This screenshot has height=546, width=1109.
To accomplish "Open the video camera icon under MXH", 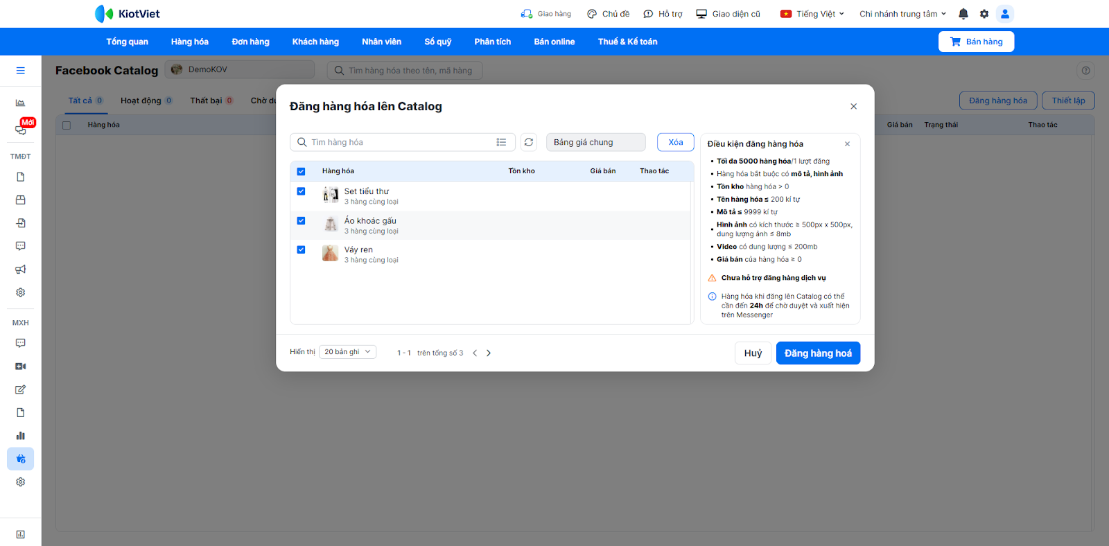I will tap(21, 367).
